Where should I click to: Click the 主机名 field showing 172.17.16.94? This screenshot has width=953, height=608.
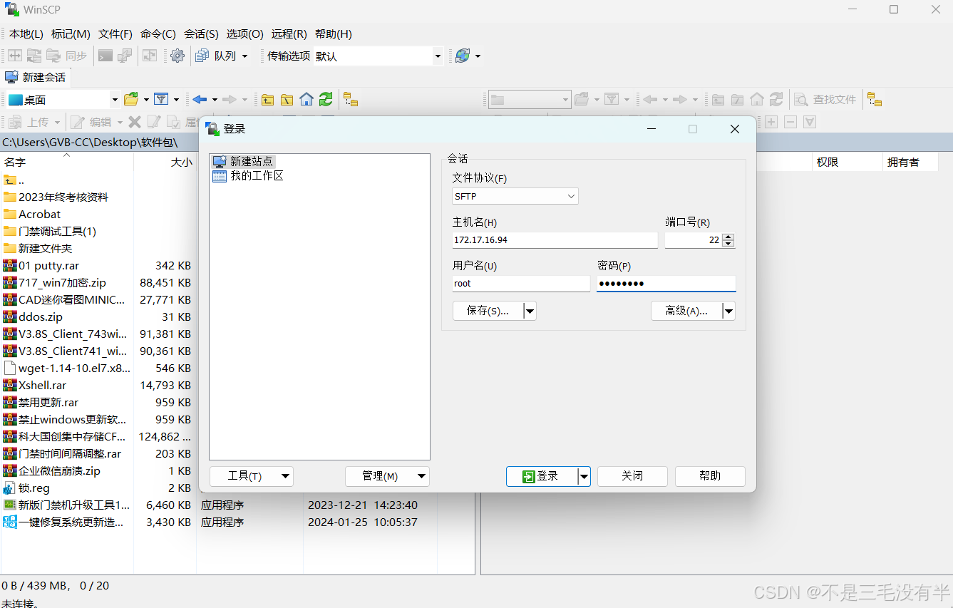[555, 240]
